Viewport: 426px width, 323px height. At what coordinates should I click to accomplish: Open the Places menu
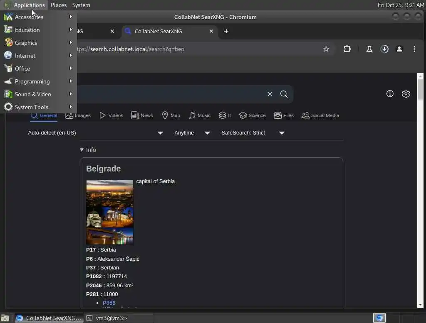[58, 5]
